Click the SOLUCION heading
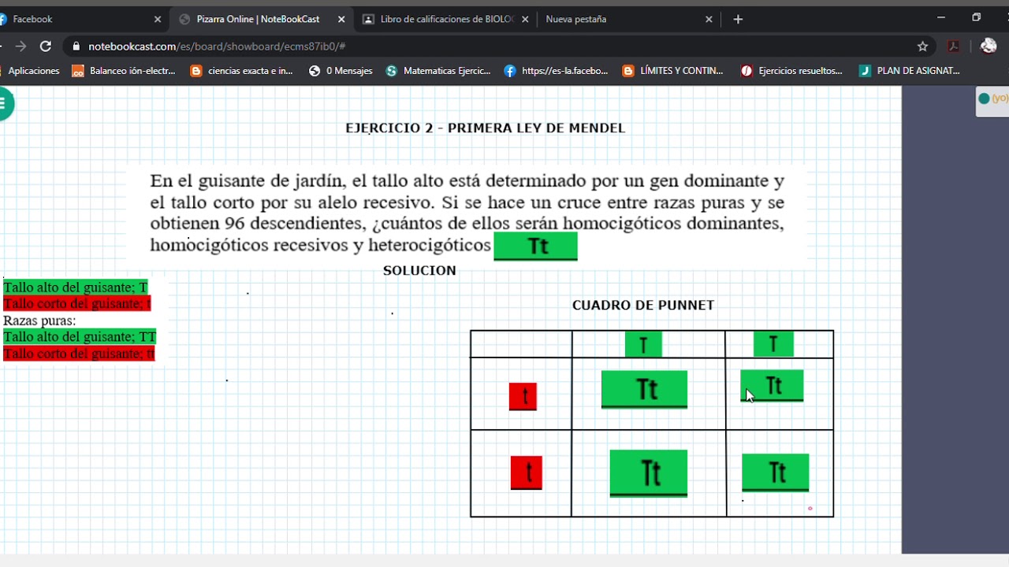1009x567 pixels. click(x=419, y=271)
